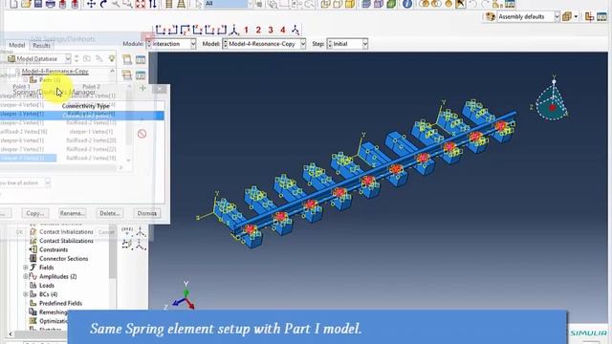Apply the saved view 4
The height and width of the screenshot is (344, 612).
point(283,30)
